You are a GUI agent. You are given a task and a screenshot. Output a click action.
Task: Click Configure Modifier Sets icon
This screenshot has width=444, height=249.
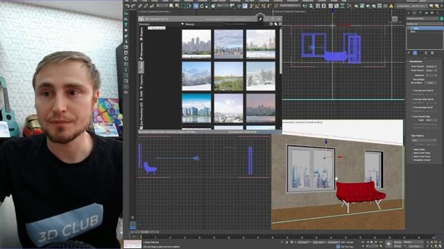pyautogui.click(x=432, y=53)
